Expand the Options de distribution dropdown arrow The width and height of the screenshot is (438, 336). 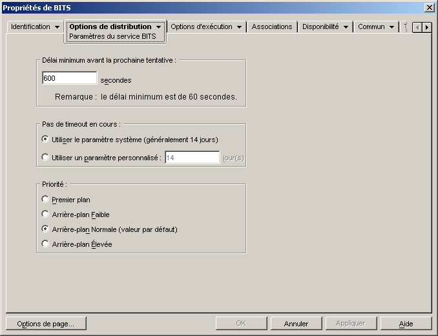coord(159,26)
